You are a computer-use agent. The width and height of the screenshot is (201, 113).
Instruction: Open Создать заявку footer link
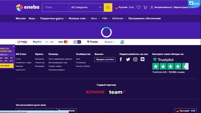coord(55,66)
